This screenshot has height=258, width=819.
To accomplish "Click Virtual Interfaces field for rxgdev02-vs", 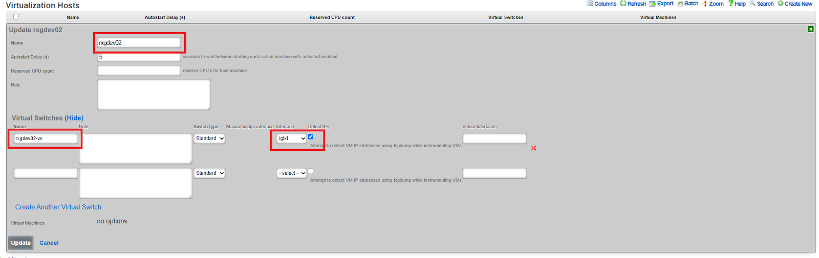I will (494, 138).
